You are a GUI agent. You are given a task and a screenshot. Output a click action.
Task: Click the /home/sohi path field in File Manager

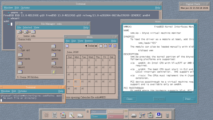[40, 40]
